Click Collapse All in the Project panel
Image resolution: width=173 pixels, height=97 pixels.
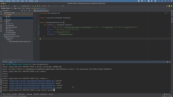pyautogui.click(x=27, y=11)
